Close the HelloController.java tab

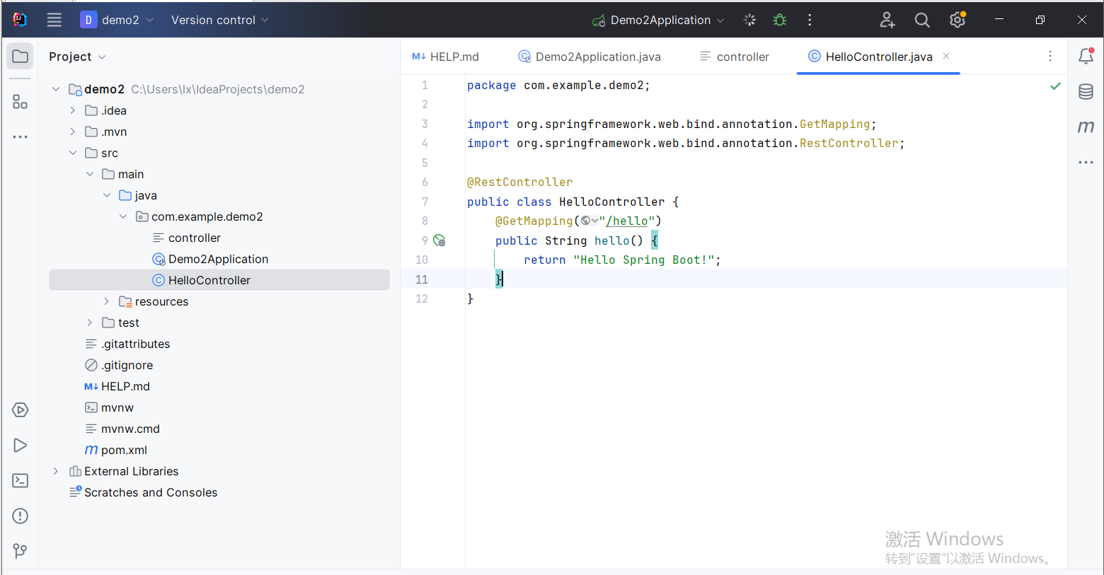pyautogui.click(x=946, y=56)
